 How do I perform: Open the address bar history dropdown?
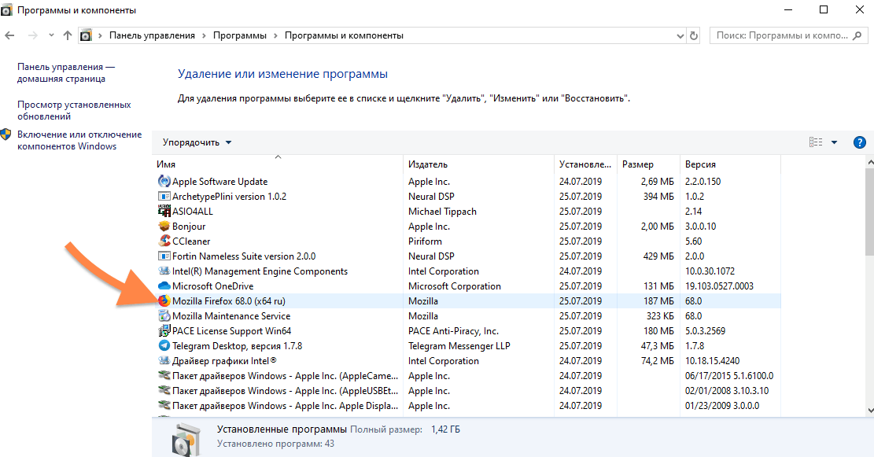click(680, 35)
